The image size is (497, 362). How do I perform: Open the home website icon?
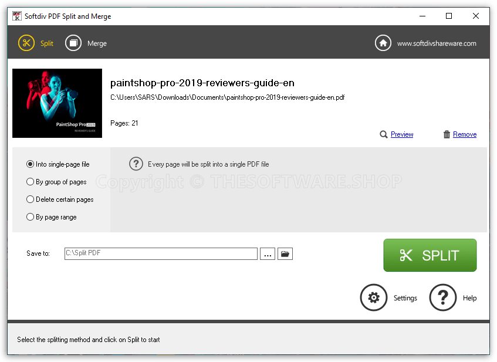383,43
